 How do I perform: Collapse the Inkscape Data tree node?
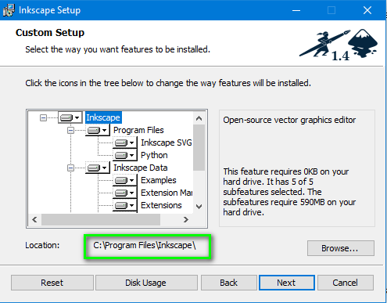tap(70, 168)
